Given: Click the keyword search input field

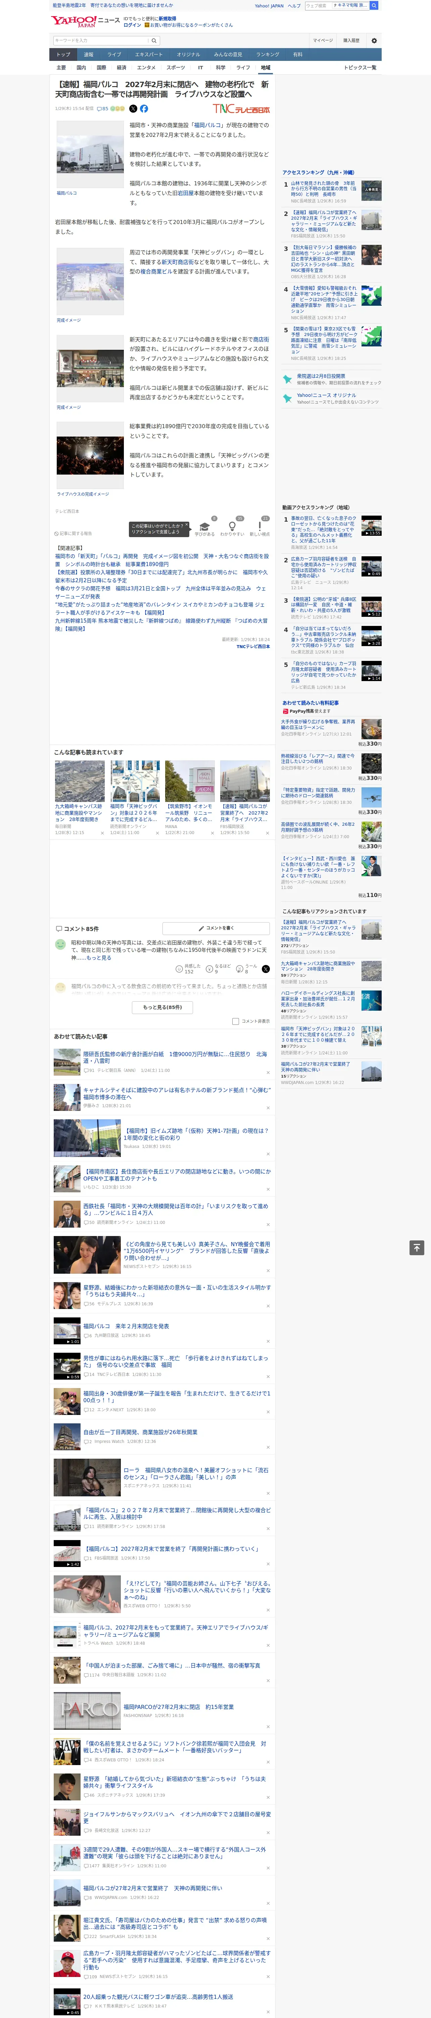Looking at the screenshot, I should (x=100, y=41).
